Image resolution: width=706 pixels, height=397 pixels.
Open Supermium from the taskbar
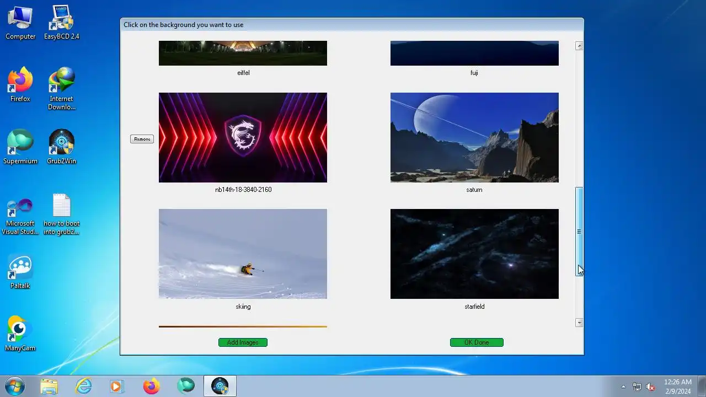[x=186, y=387]
